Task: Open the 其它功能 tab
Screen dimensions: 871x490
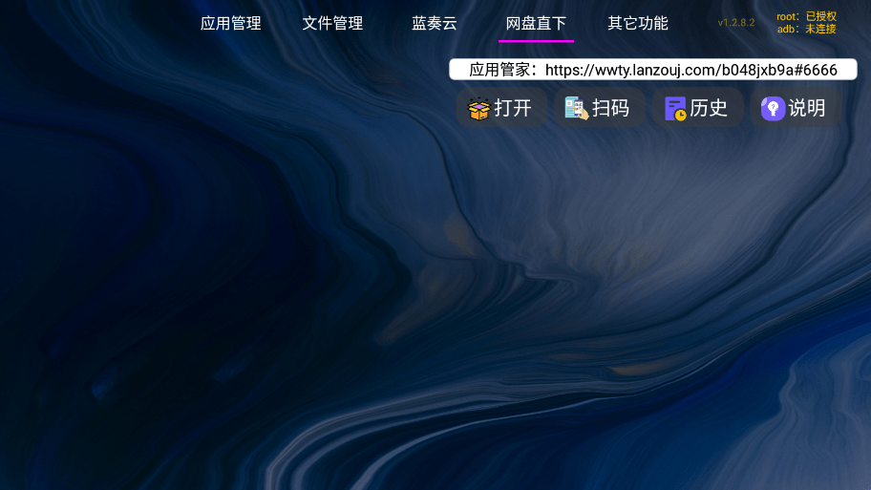Action: pyautogui.click(x=637, y=23)
